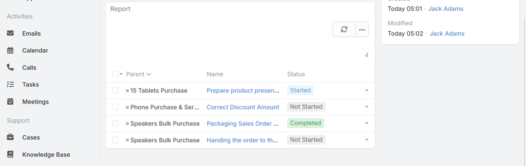The width and height of the screenshot is (526, 166).
Task: Open Tasks via checklist icon
Action: pos(10,84)
